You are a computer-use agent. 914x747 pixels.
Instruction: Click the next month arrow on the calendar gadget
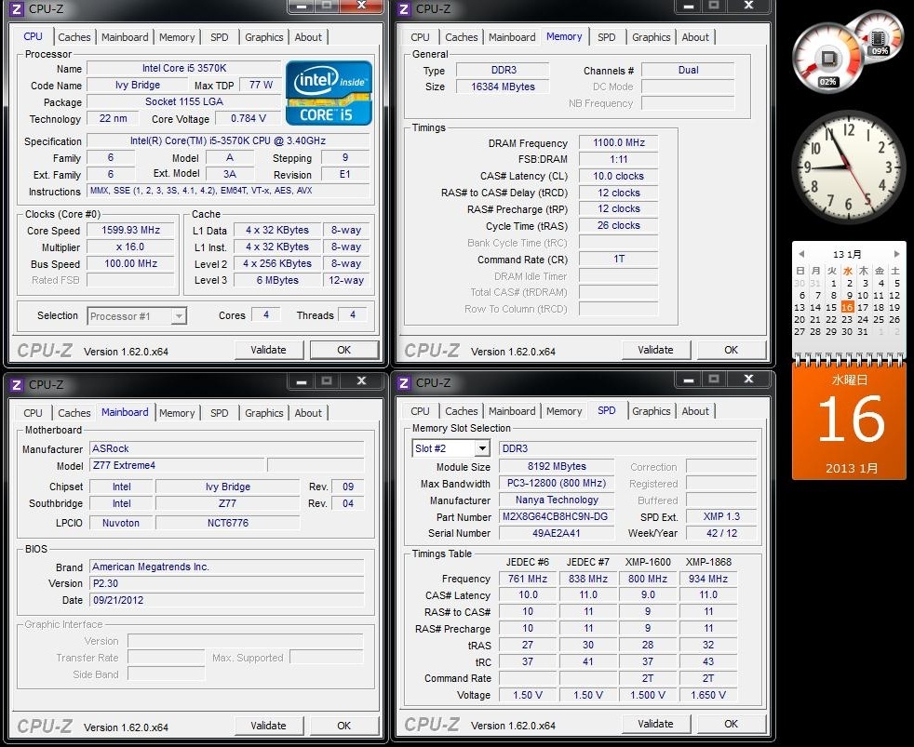(x=894, y=253)
